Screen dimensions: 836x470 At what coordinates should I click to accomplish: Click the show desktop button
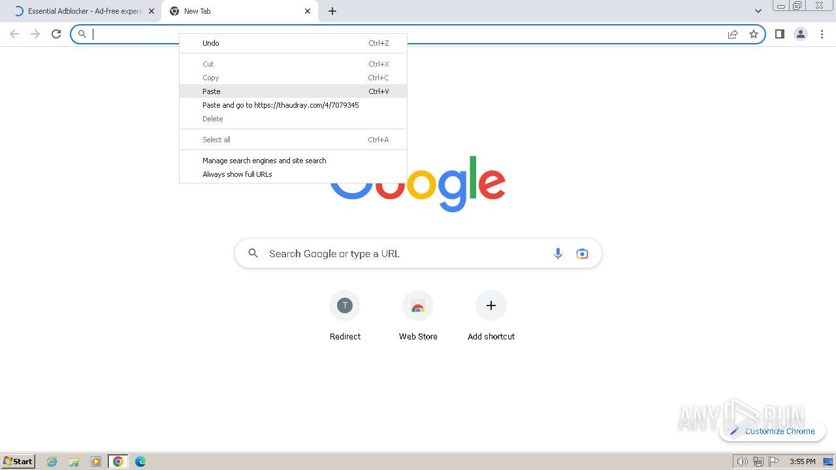coord(828,462)
